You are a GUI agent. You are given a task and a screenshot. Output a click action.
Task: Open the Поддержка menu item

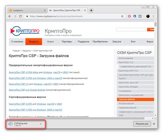click(83, 42)
